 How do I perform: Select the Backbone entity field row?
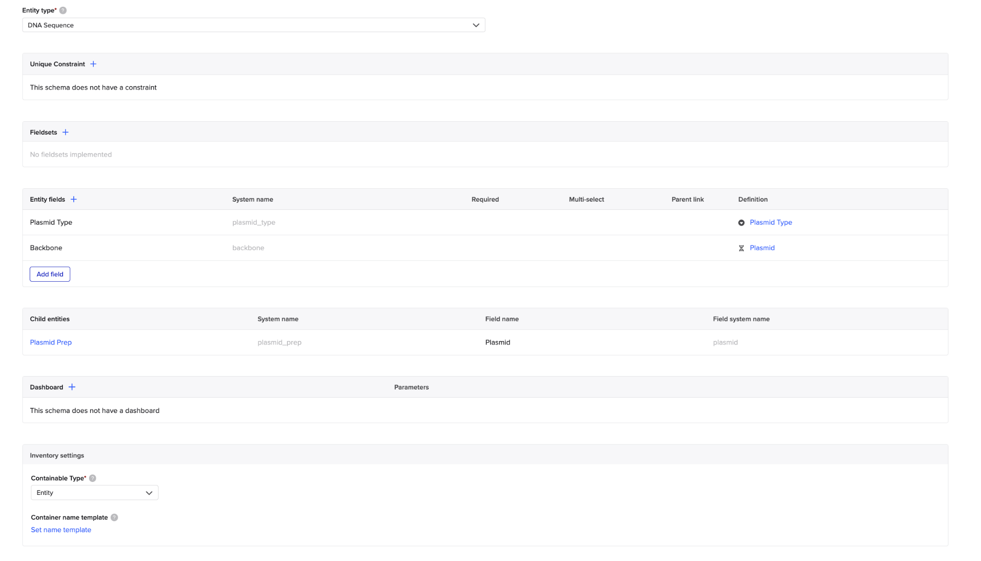[x=46, y=248]
